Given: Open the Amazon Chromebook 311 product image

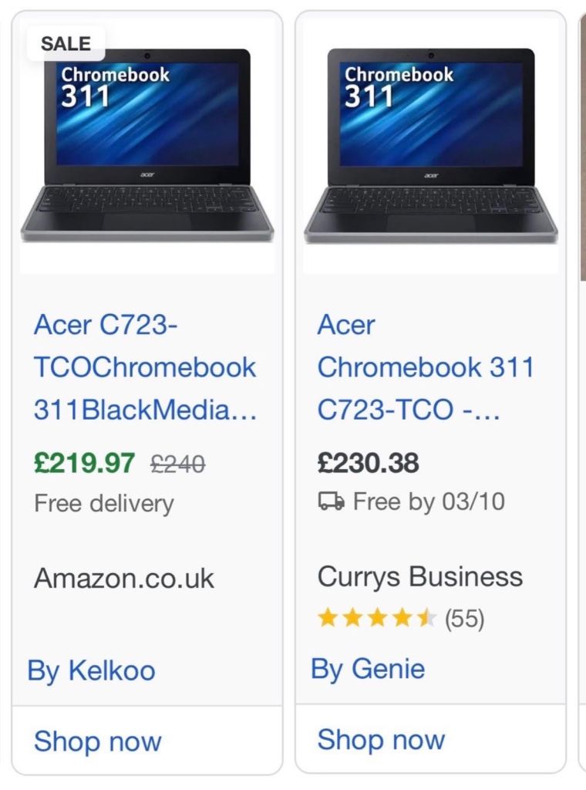Looking at the screenshot, I should pos(146,147).
